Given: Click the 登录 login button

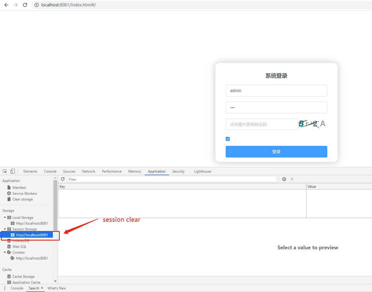Looking at the screenshot, I should point(276,151).
